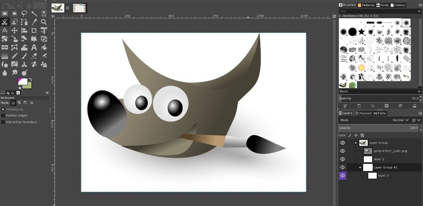The image size is (423, 206).
Task: Open the tool options configure menu
Action: point(47,93)
